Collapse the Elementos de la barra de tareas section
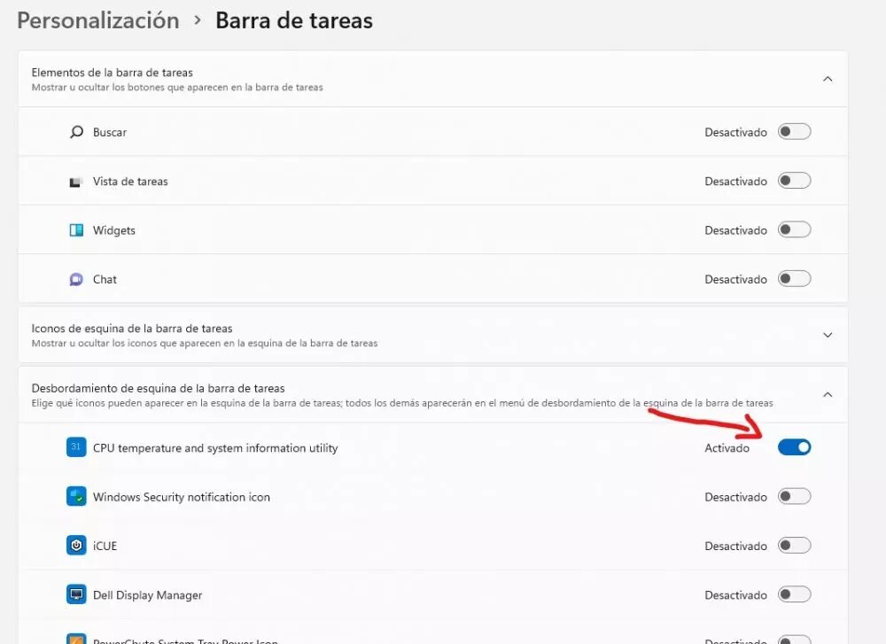The image size is (886, 644). (x=828, y=79)
